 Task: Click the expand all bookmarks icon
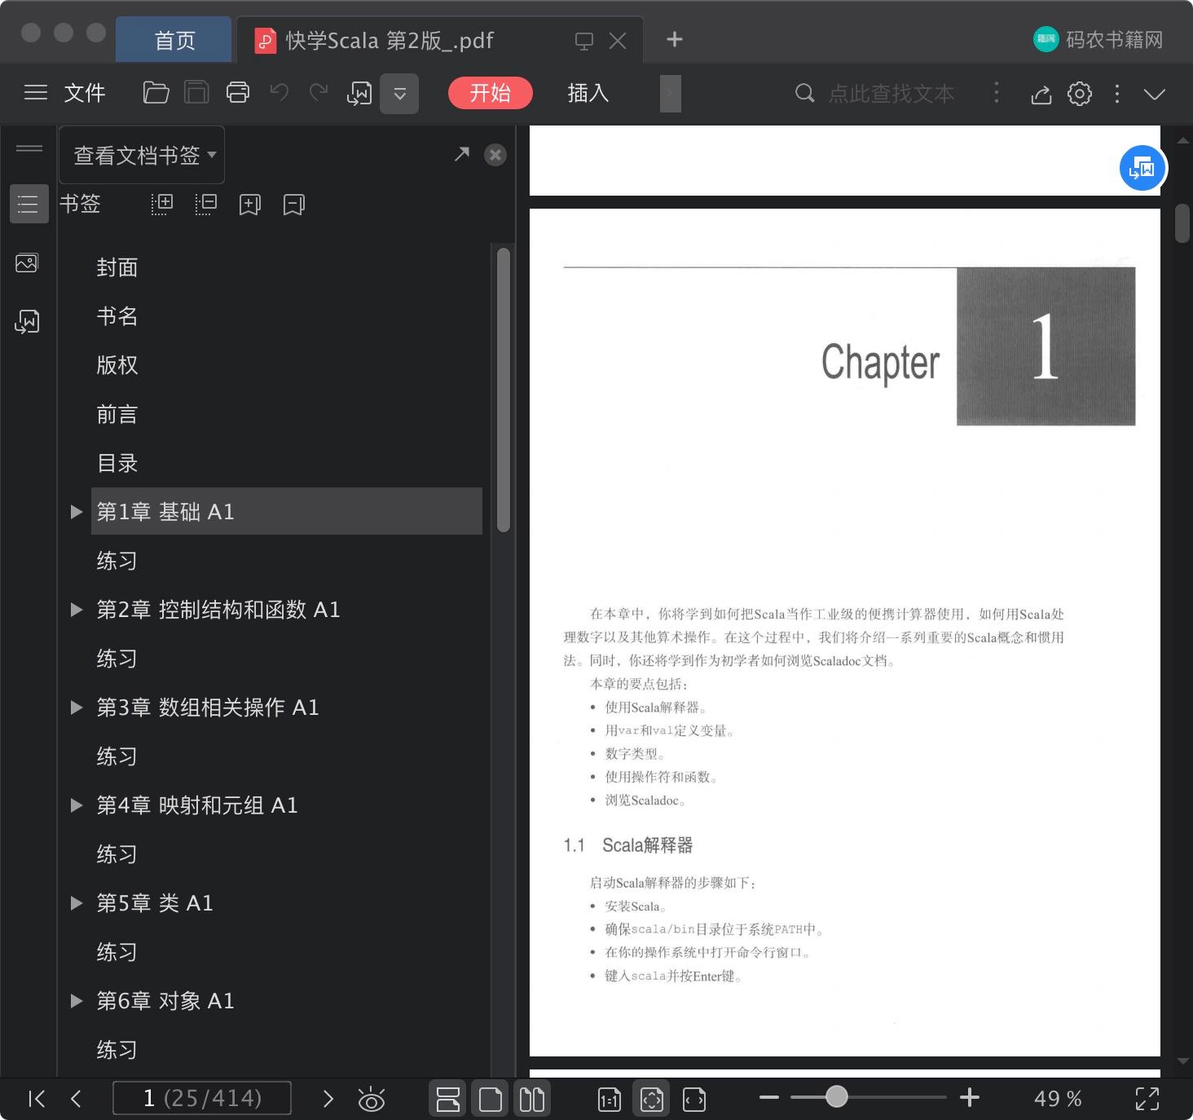point(161,204)
